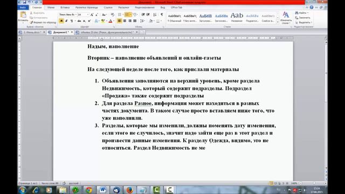Click the Increase Indent icon

click(x=148, y=15)
